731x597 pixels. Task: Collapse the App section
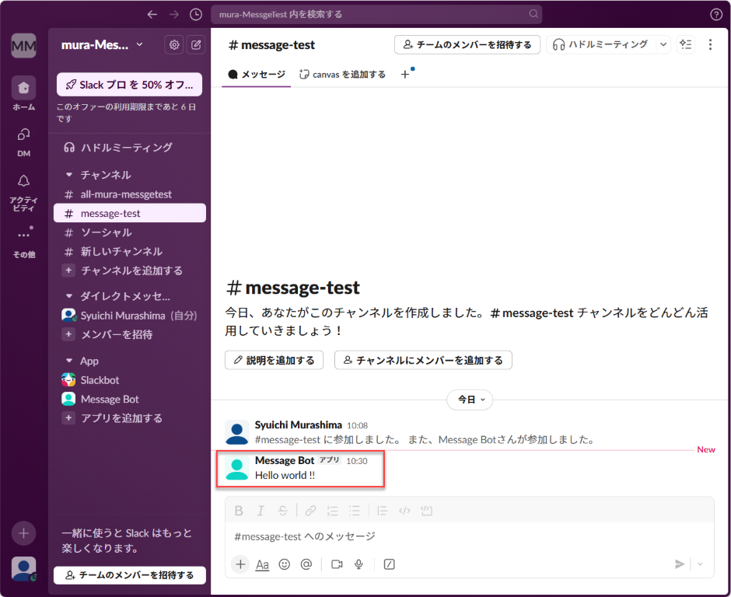[69, 361]
